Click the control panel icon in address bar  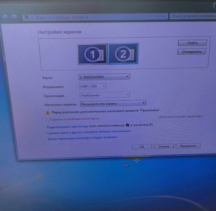click(26, 17)
